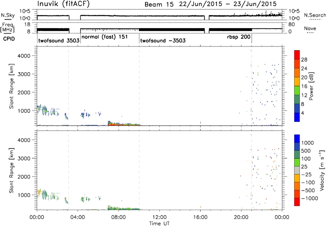Click the 'Slant Range [km]' label of power panel
The height and width of the screenshot is (226, 326).
pos(11,86)
